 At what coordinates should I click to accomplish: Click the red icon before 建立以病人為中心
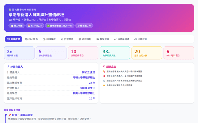tap(104, 76)
